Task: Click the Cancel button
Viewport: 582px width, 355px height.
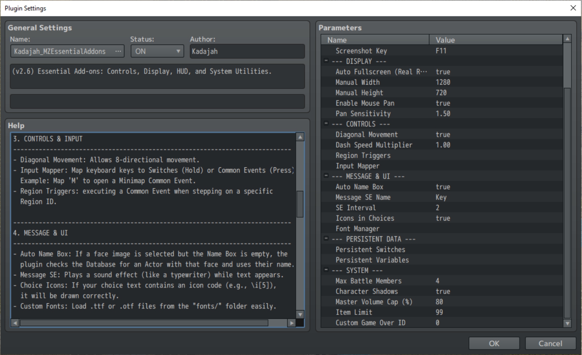Action: click(551, 343)
